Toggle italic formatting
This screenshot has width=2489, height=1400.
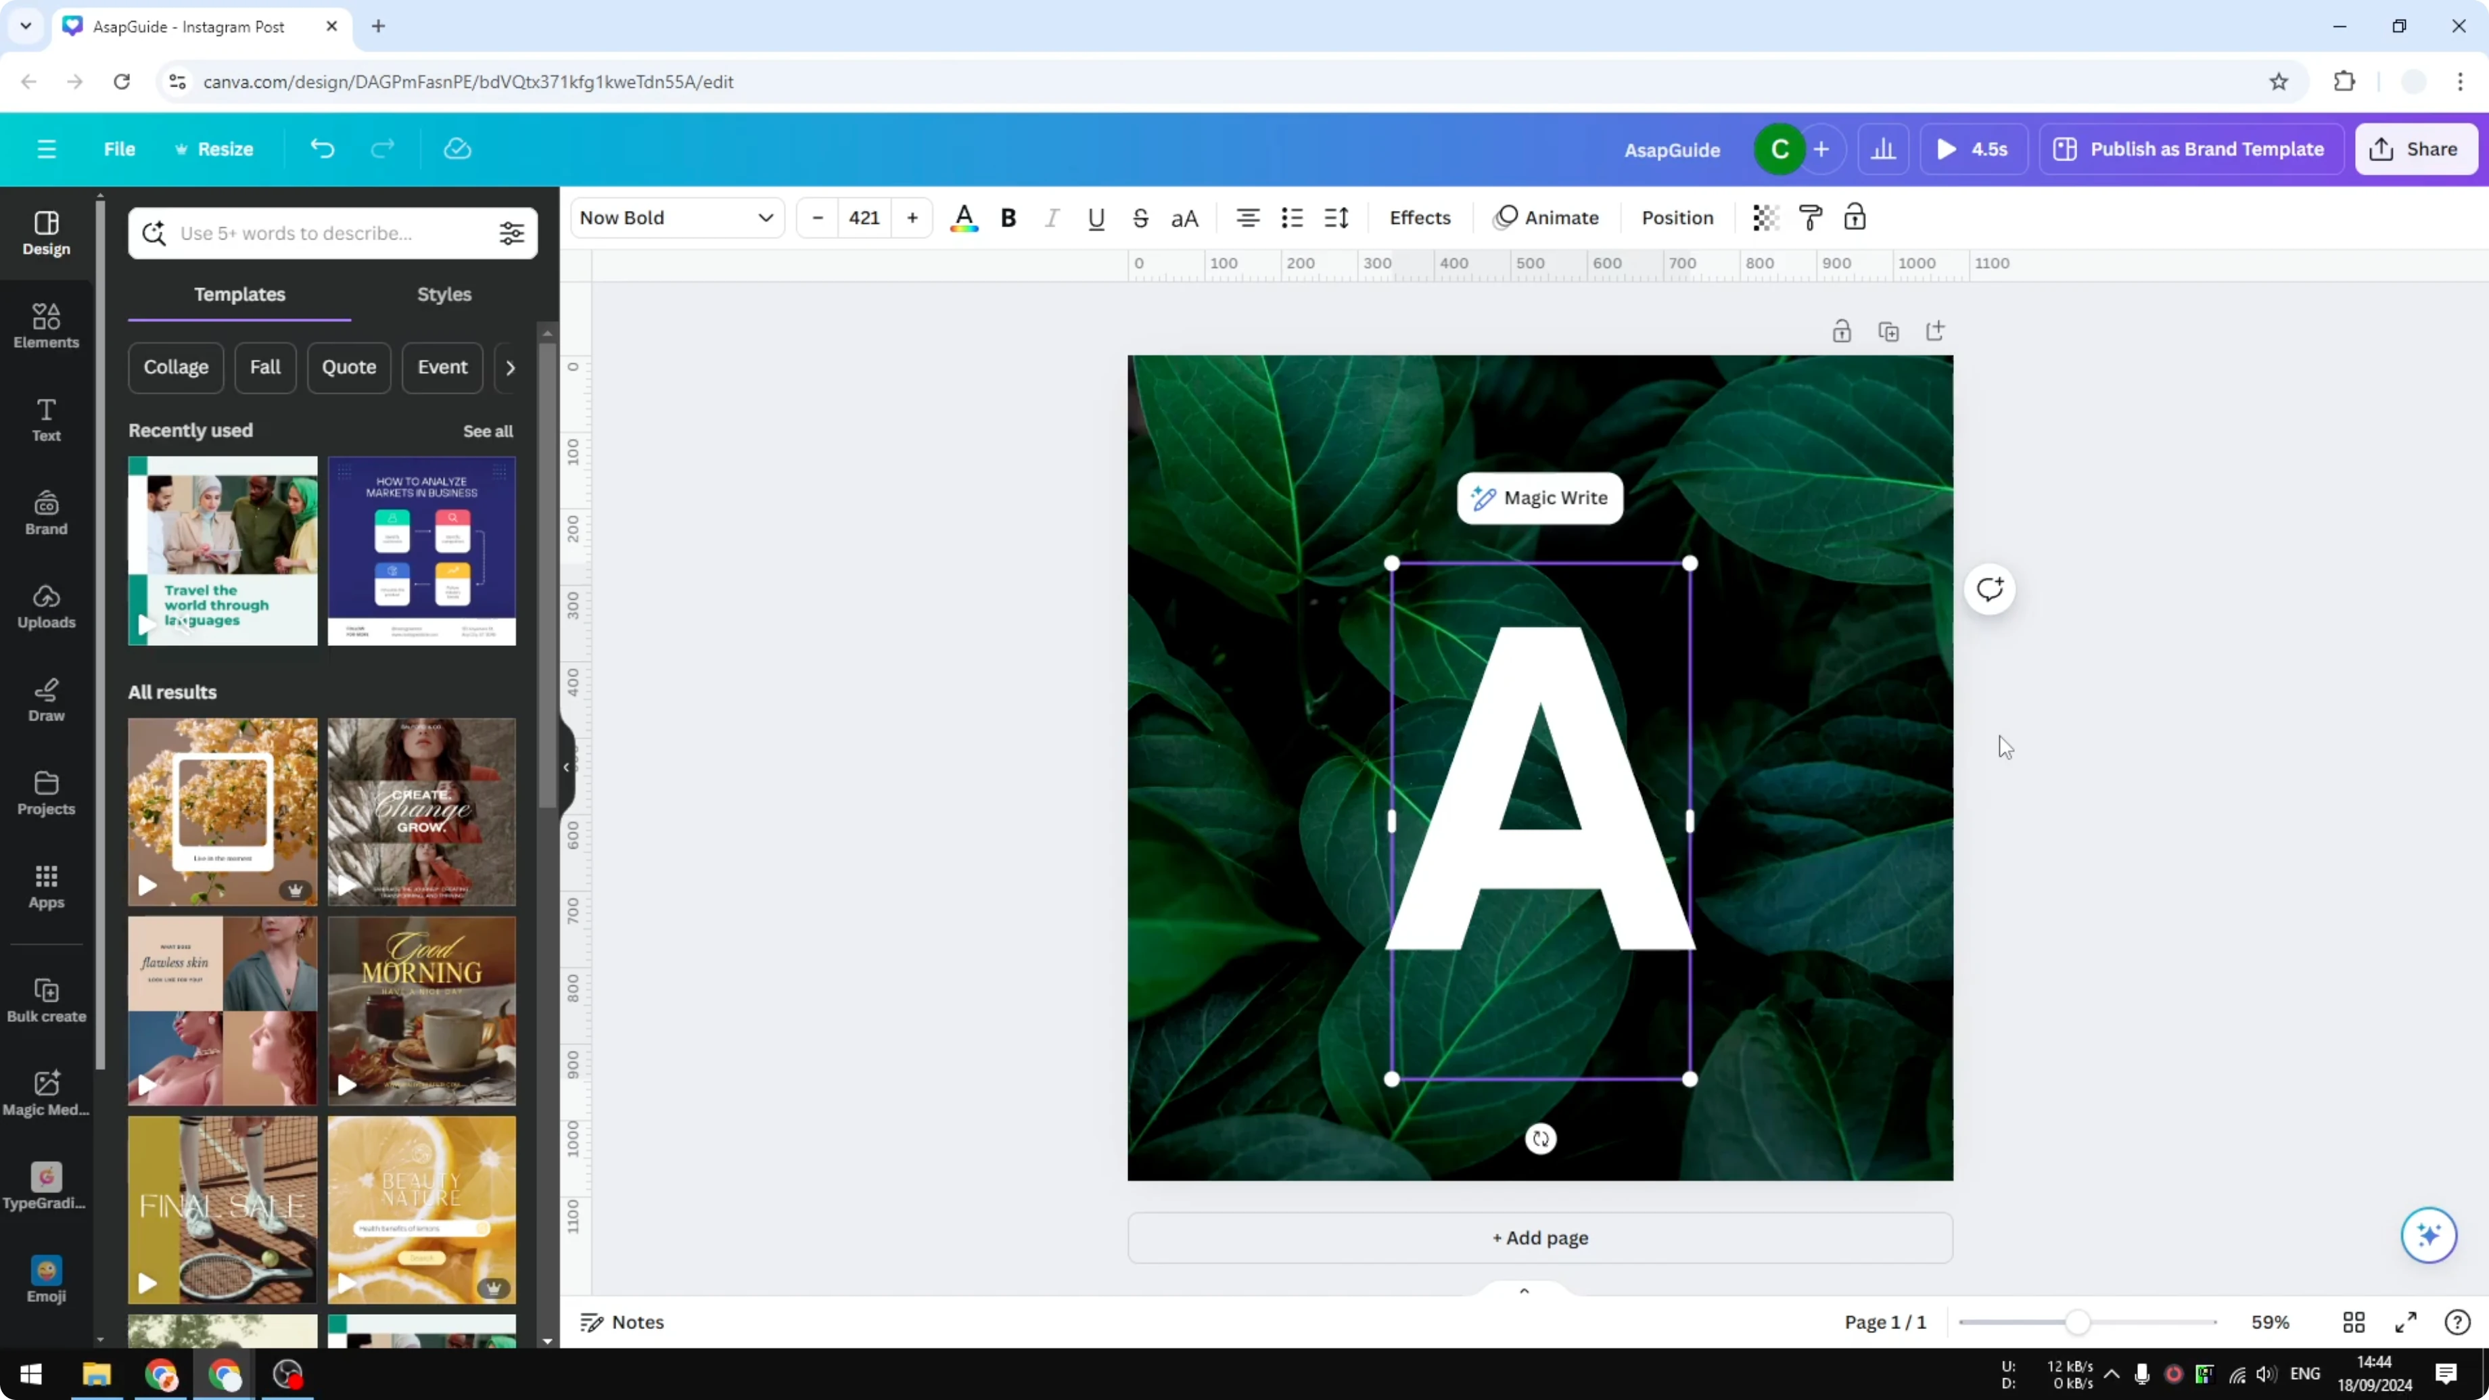tap(1051, 217)
